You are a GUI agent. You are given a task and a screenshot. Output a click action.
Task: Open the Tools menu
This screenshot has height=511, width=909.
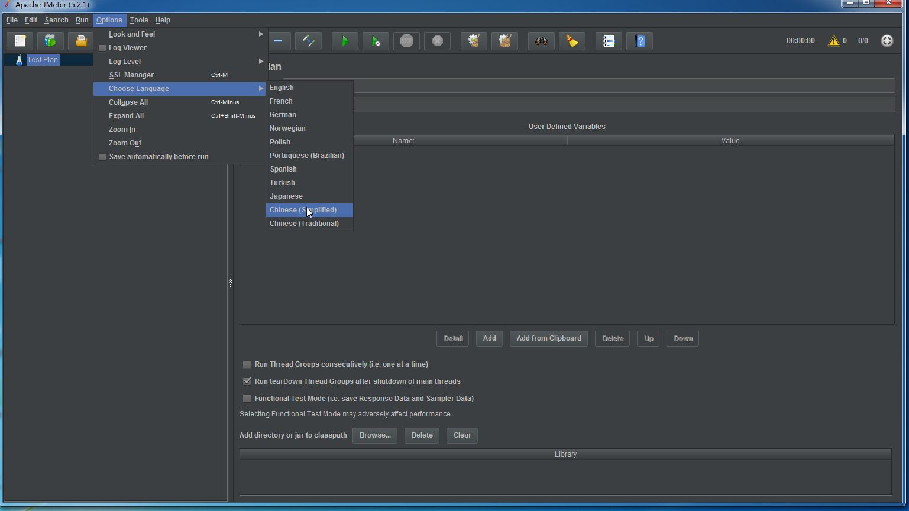click(139, 20)
